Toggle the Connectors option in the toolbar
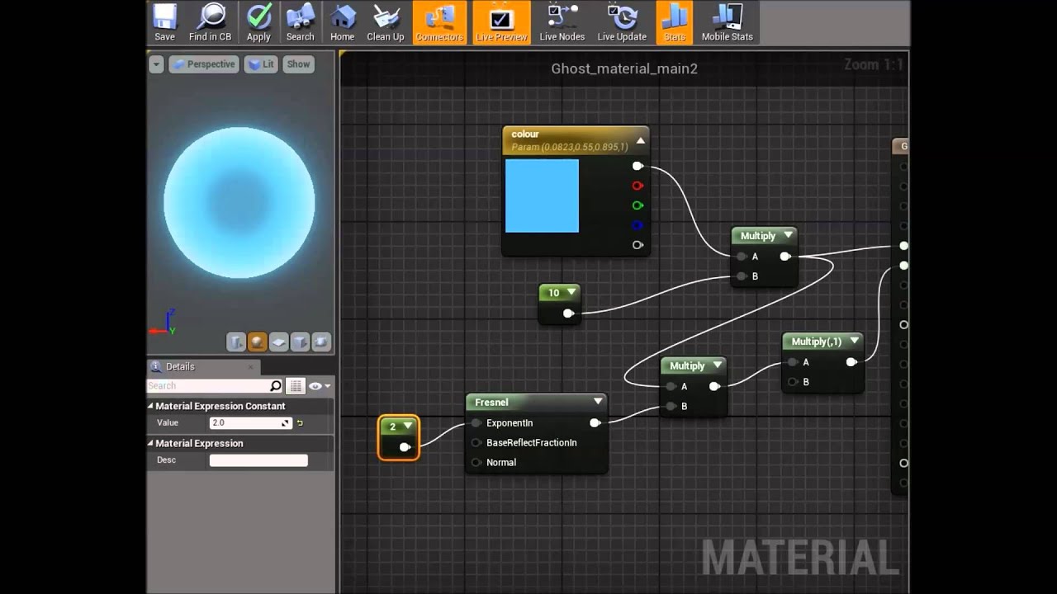 click(x=439, y=22)
